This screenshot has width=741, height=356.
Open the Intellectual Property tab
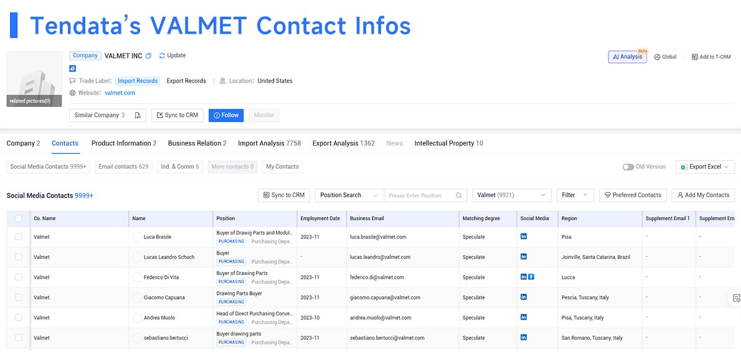pos(448,144)
